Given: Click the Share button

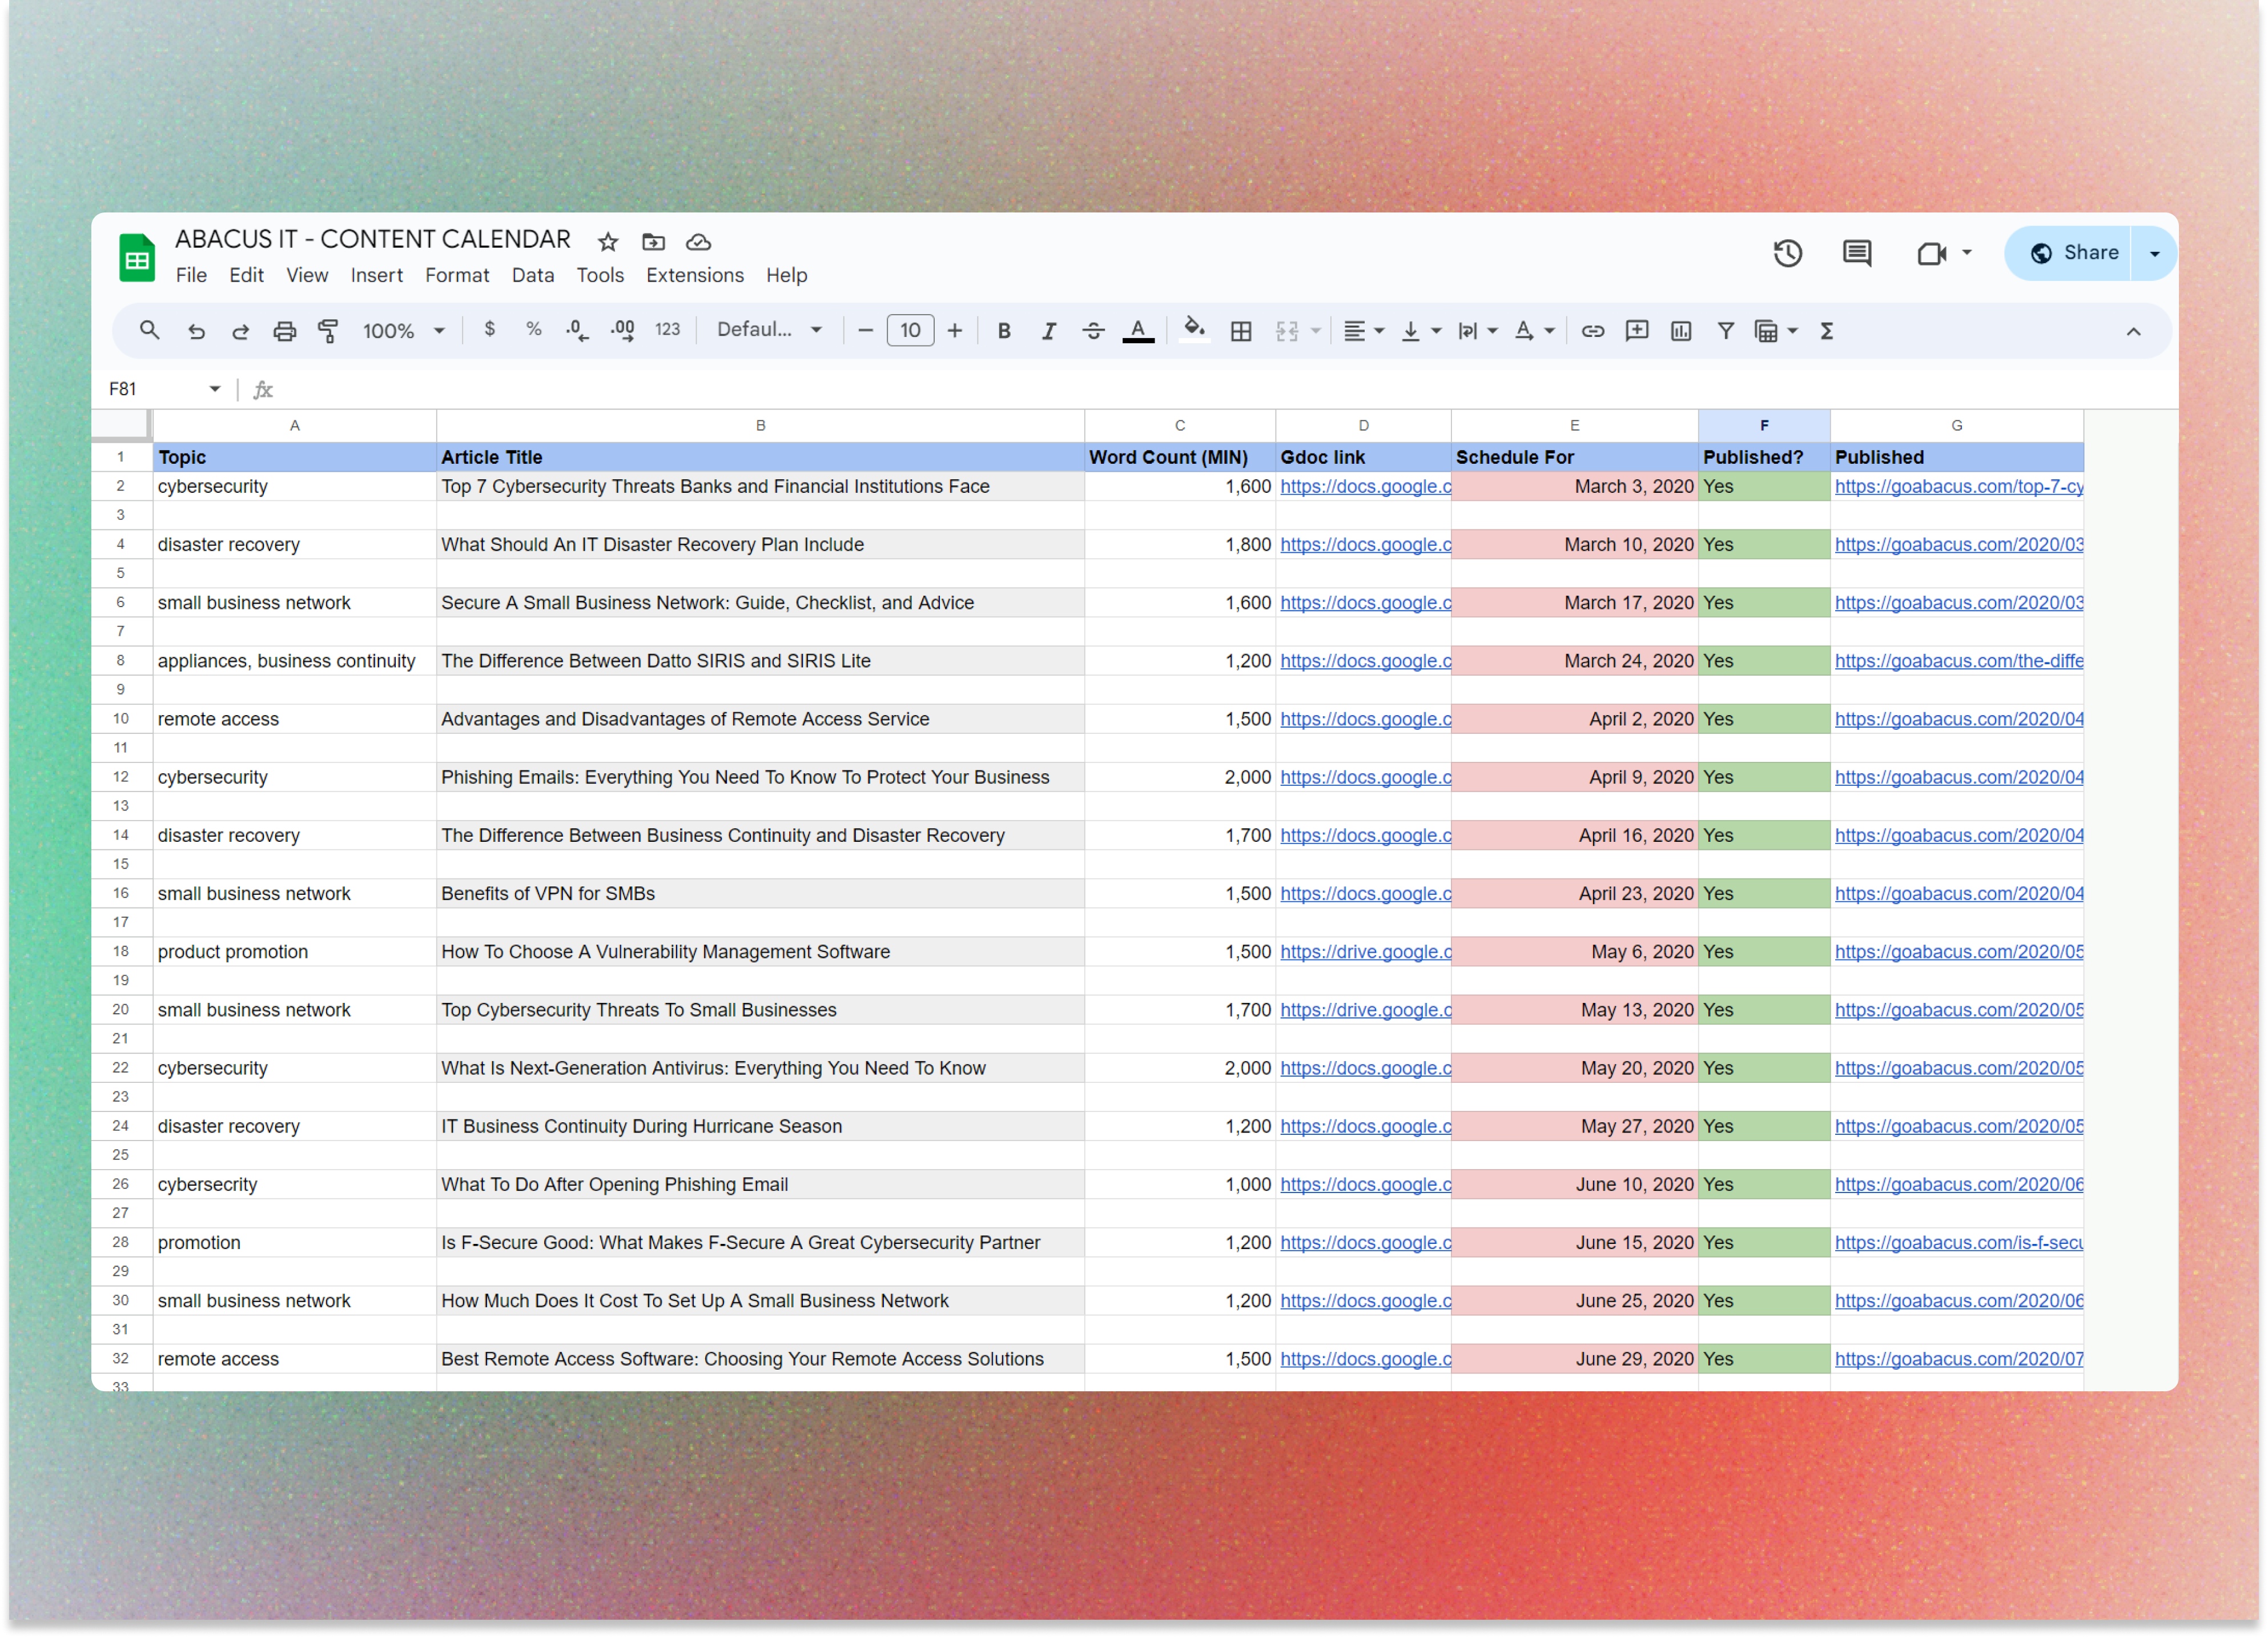Looking at the screenshot, I should [2074, 253].
